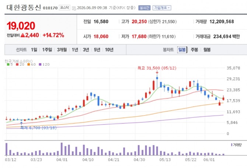Viewport: 247px width, 168px height.
Task: Click the orange 60-day moving average swatch
Action: 28,64
